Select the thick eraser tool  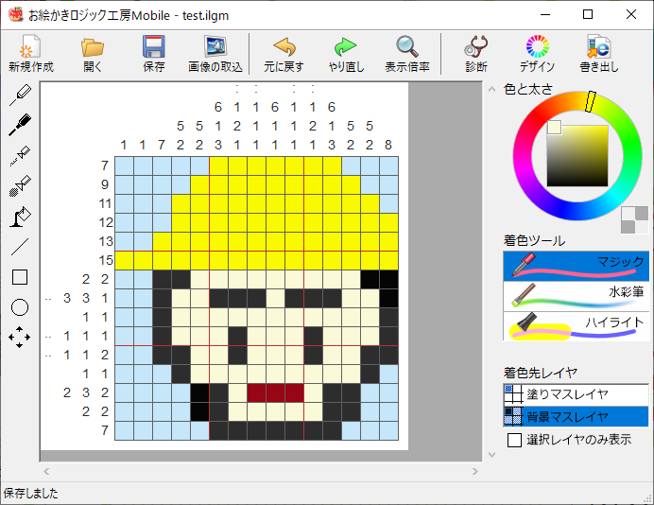(20, 186)
